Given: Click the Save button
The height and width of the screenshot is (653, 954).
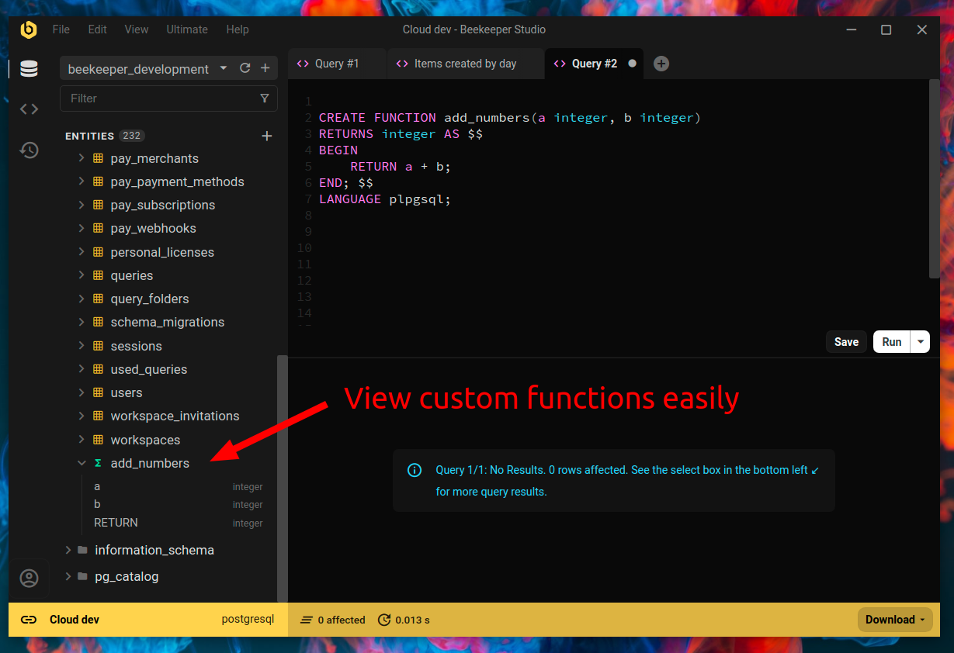Looking at the screenshot, I should (x=846, y=342).
